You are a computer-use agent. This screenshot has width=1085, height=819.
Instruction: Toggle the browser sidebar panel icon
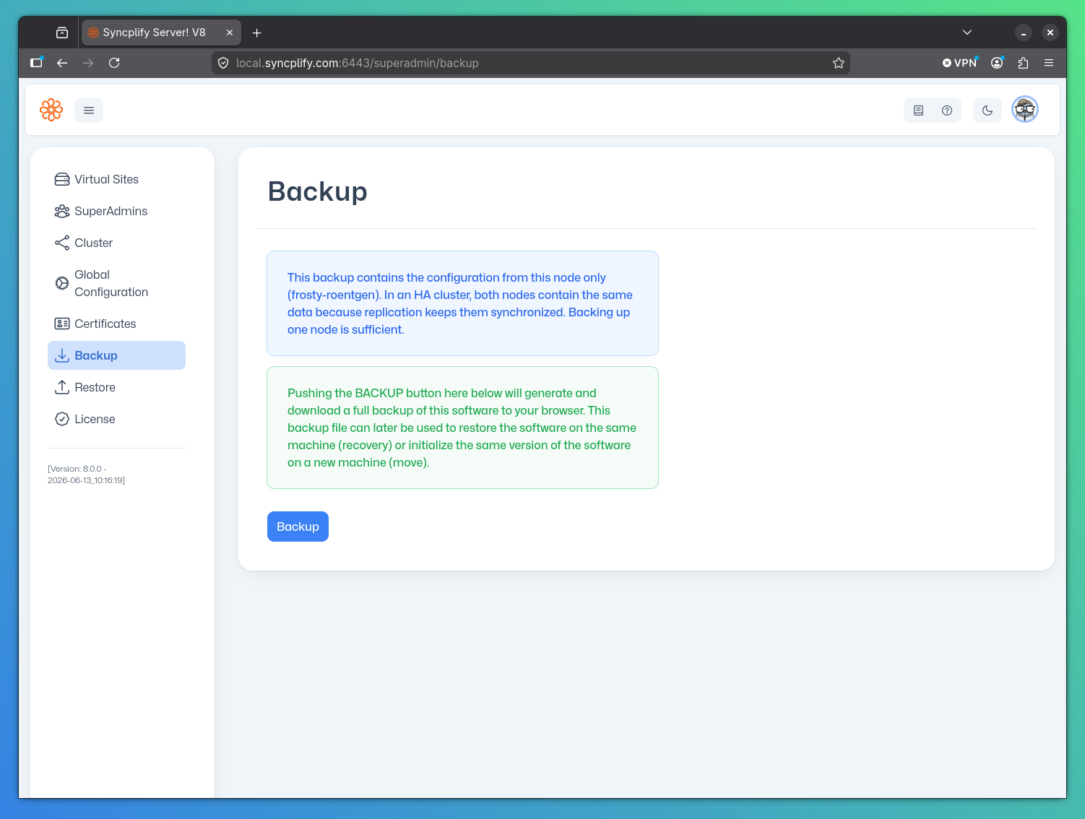click(x=36, y=63)
